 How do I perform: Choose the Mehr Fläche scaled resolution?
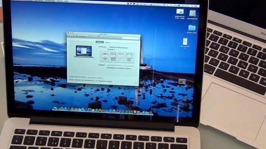click(x=129, y=57)
